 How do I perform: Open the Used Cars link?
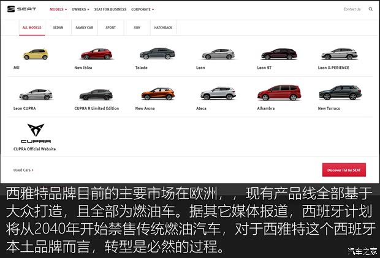[23, 170]
